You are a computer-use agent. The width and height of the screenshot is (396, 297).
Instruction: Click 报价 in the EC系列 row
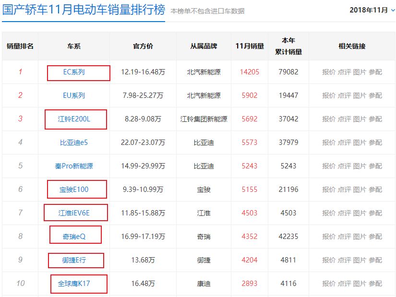point(329,72)
